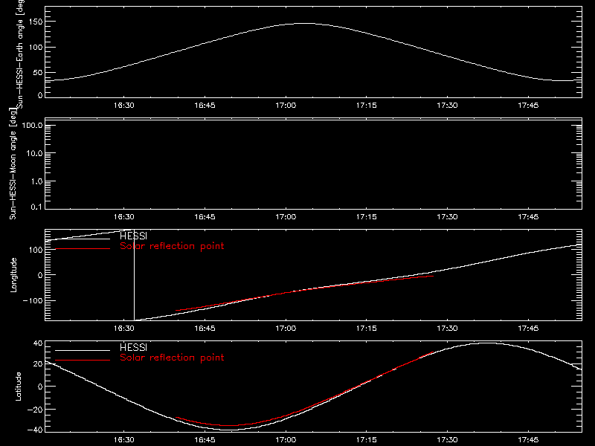The height and width of the screenshot is (446, 595).
Task: Click the Latitude axis title
Action: (x=18, y=387)
